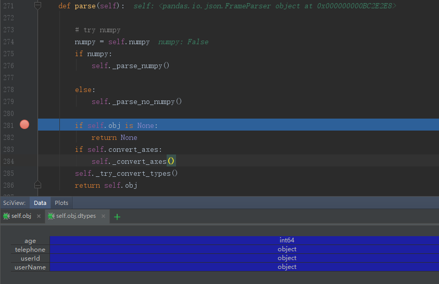This screenshot has width=439, height=284.
Task: Select the Data tab in SciView
Action: [x=40, y=203]
